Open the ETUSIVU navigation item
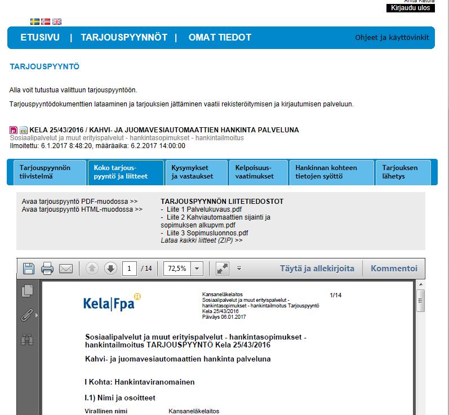 (40, 38)
